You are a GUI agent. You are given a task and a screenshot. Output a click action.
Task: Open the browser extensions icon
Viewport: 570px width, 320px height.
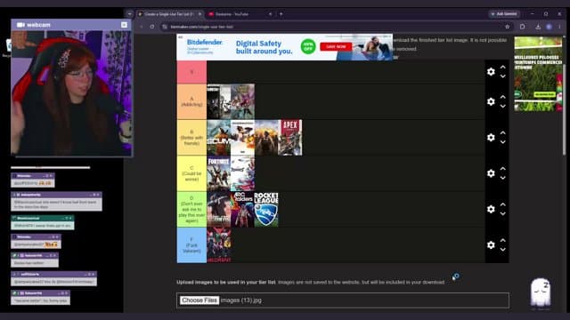pos(523,27)
